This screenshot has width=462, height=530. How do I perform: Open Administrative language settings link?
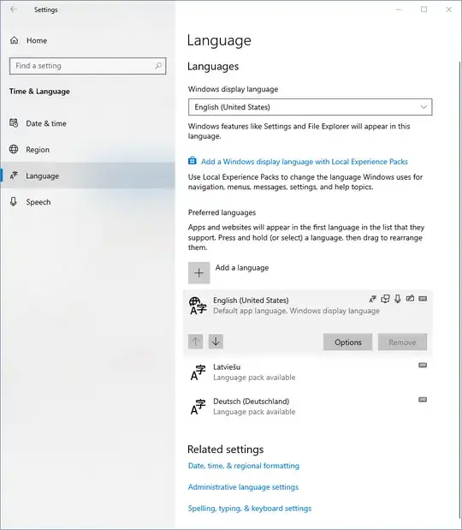coord(243,487)
